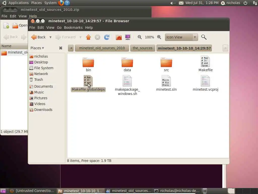Expand the Forward history dropdown arrow
Image resolution: width=258 pixels, height=194 pixels.
[x=80, y=37]
